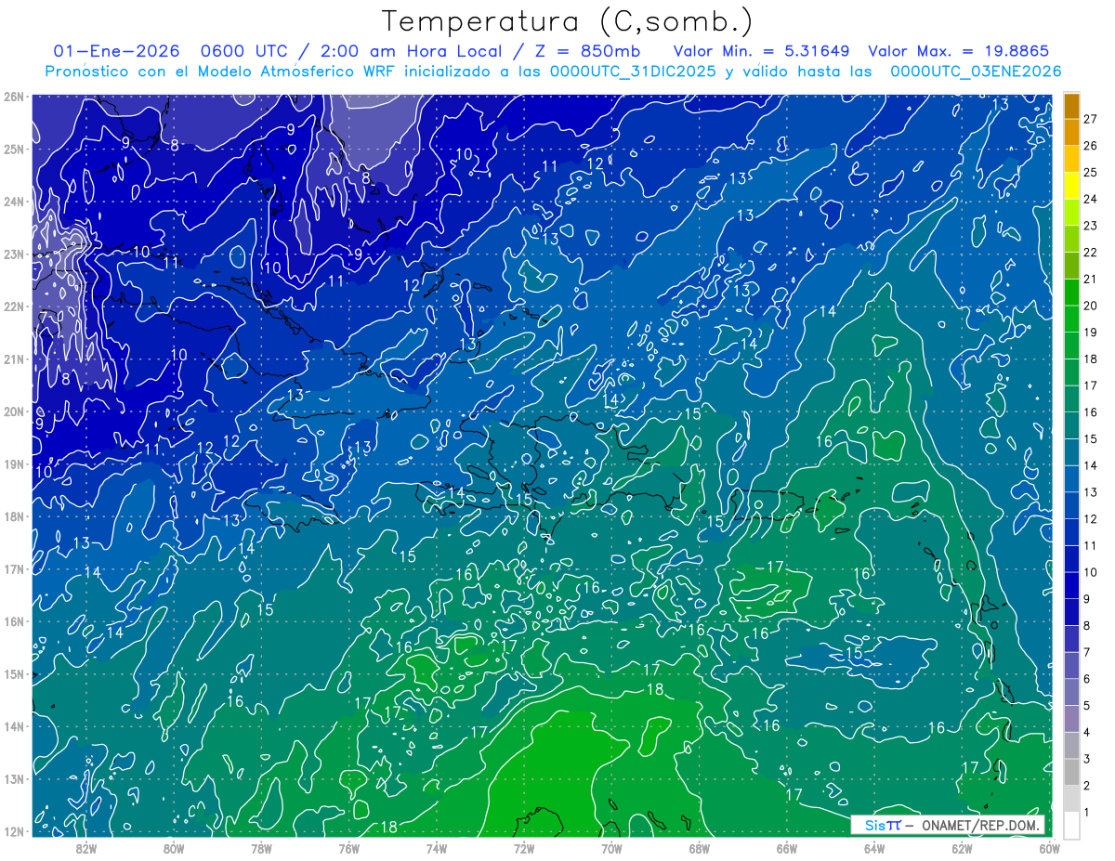
Task: Click latitude axis label "21N"
Action: tap(13, 359)
